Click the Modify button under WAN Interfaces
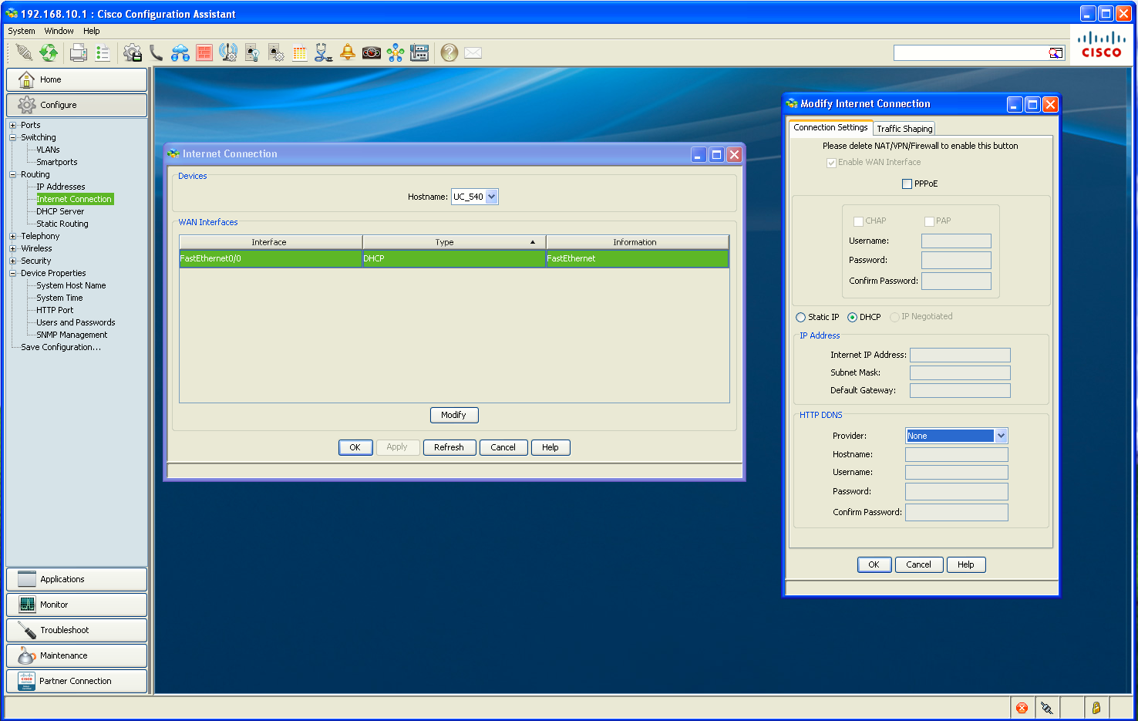This screenshot has width=1138, height=721. 454,415
